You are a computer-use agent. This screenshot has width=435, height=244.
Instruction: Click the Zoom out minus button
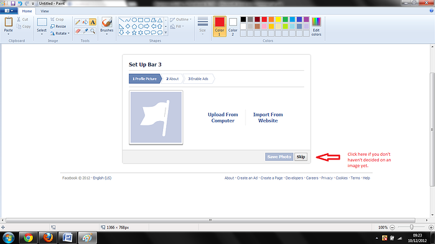(x=392, y=227)
